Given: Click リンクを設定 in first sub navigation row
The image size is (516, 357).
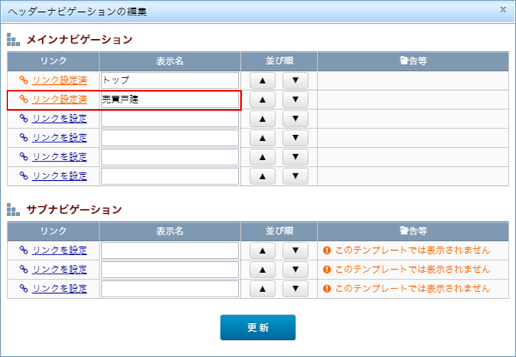Looking at the screenshot, I should pyautogui.click(x=60, y=251).
